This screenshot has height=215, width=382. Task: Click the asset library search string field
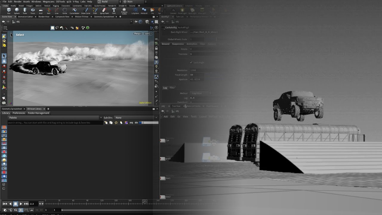[x=55, y=123]
